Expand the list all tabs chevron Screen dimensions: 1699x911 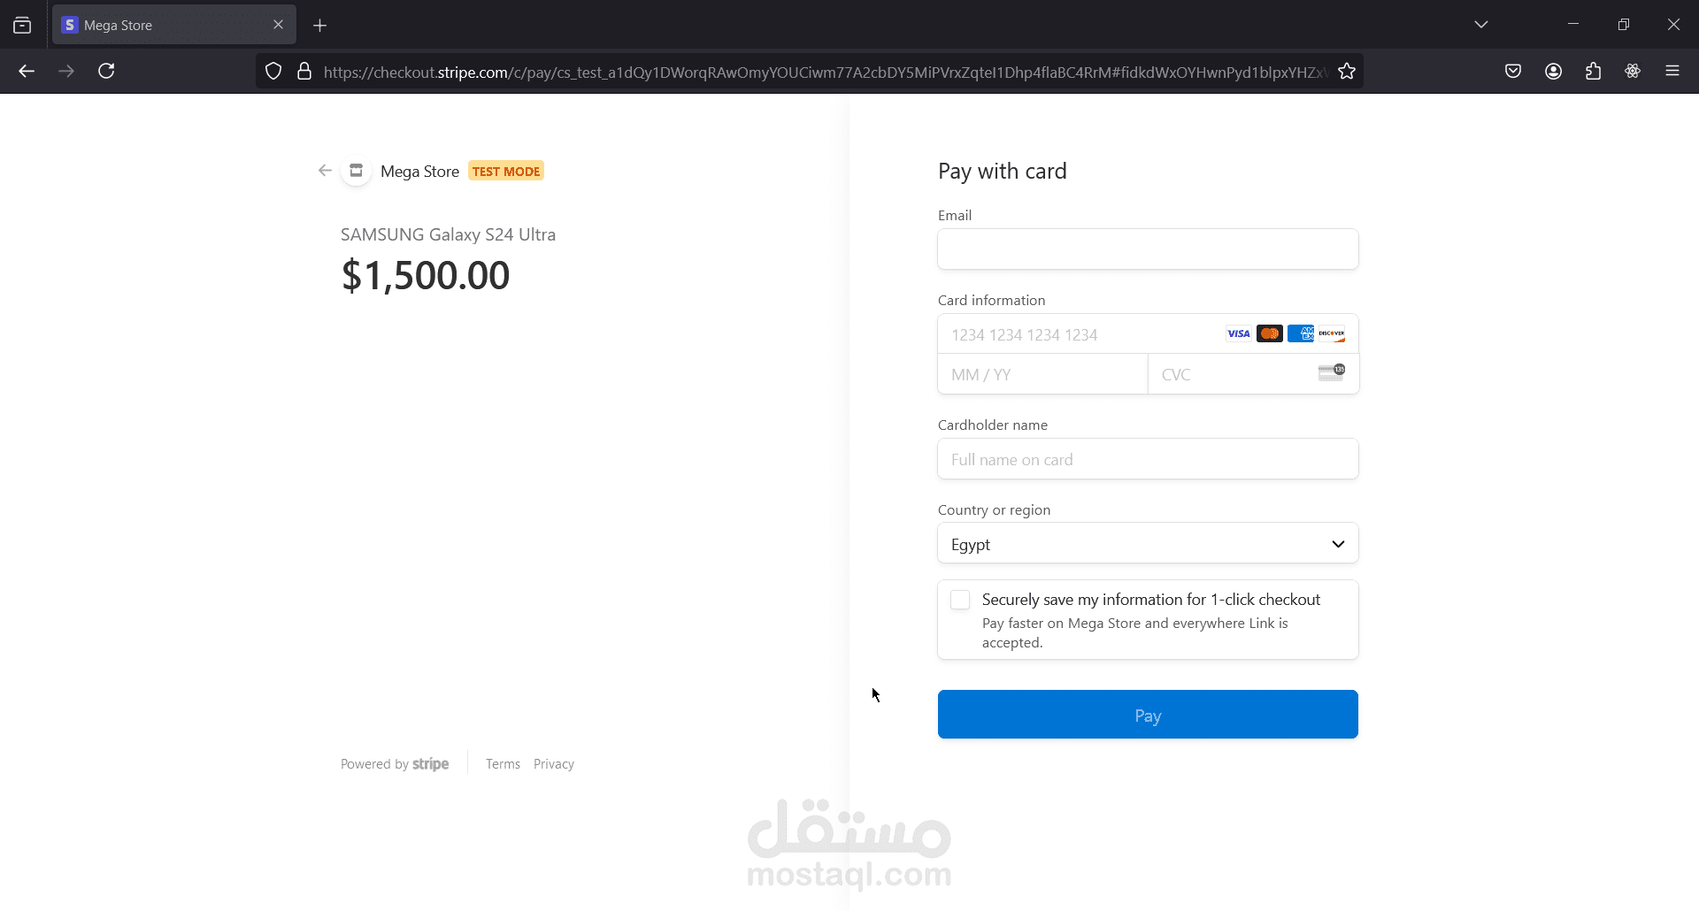click(x=1481, y=25)
